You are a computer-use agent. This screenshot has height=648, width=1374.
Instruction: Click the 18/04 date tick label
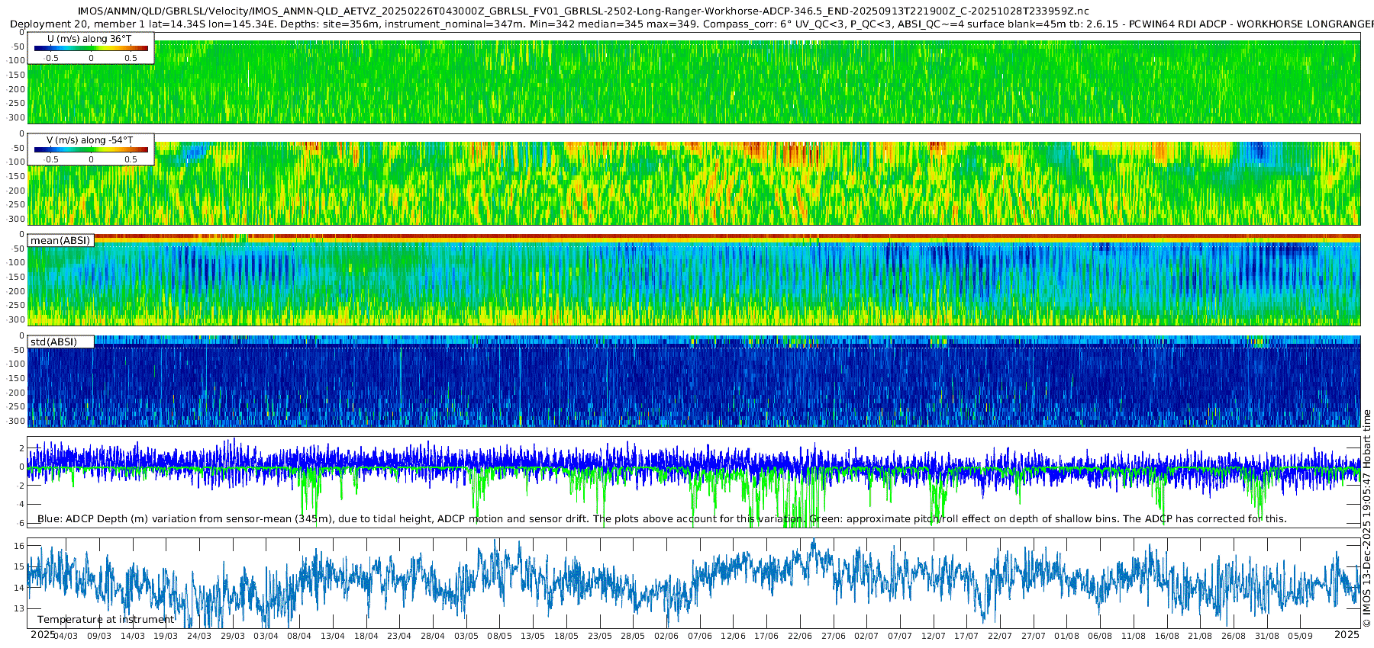tap(366, 636)
